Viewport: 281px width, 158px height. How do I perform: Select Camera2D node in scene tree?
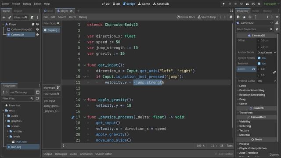pos(18,35)
